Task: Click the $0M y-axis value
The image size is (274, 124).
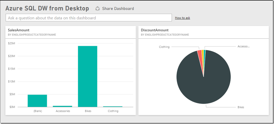Action: [x=12, y=107]
